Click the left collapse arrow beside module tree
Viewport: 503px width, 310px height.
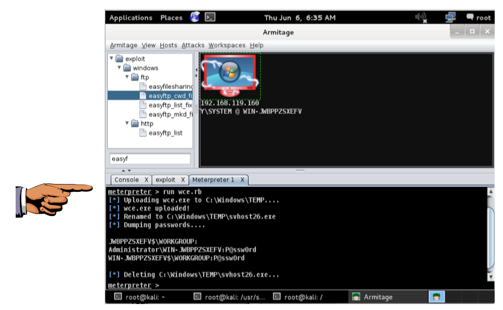pyautogui.click(x=196, y=69)
